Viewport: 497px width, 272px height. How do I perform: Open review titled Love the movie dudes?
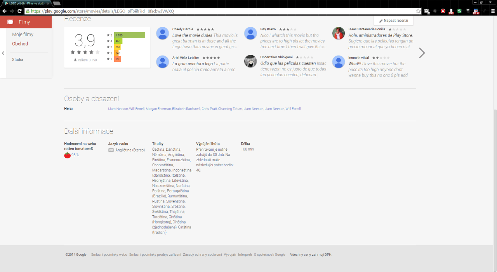pos(192,35)
